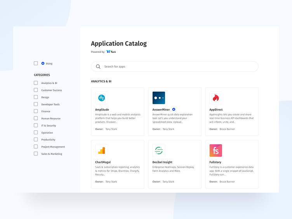The width and height of the screenshot is (292, 219).
Task: Click the Torii logo
Action: pos(111,52)
